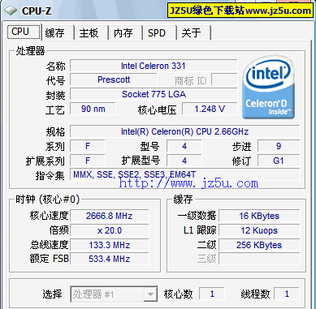Open the 主板 tab
316x309 pixels.
tap(92, 33)
